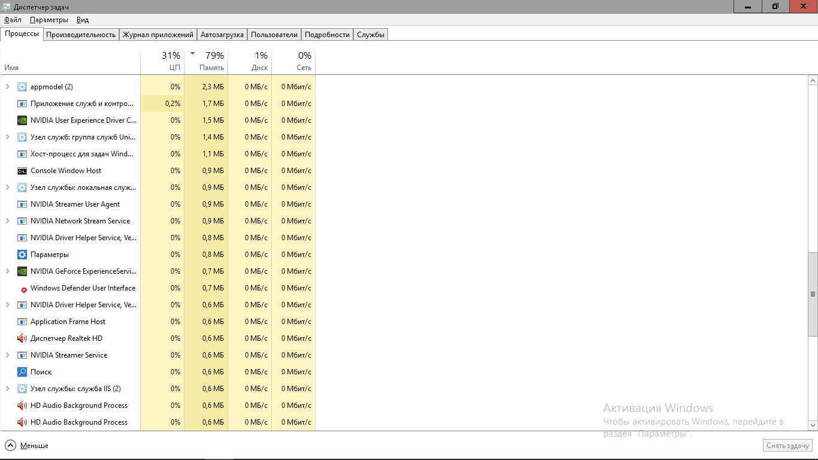Expand the NVIDIA Network Stream Service row
Screen dimensions: 818x460
pyautogui.click(x=7, y=221)
